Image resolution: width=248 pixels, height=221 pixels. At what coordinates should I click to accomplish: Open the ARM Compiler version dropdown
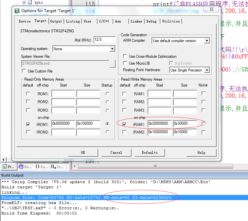(207, 41)
